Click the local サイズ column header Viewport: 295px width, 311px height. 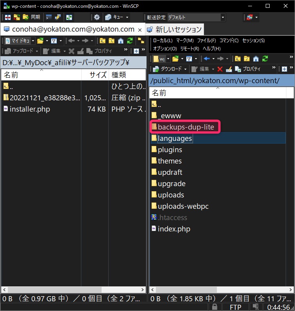(98, 75)
